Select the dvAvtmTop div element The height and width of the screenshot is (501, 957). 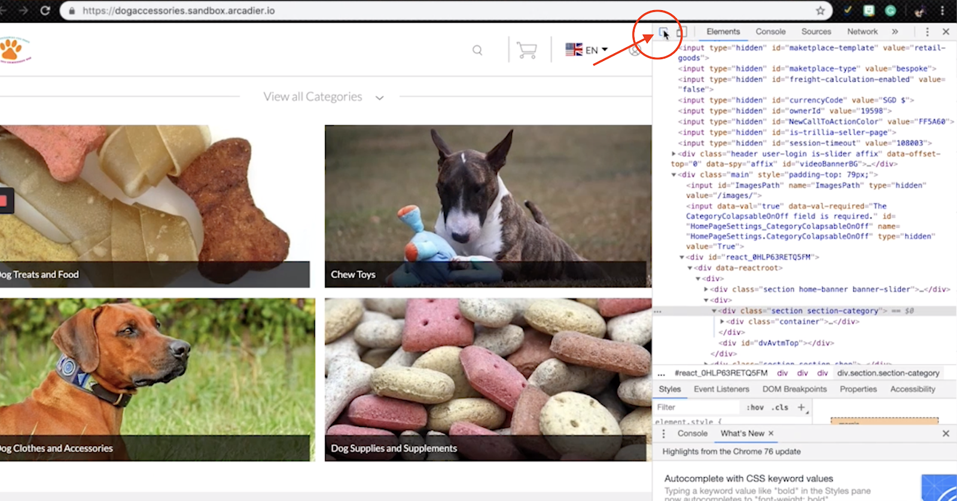click(x=776, y=343)
